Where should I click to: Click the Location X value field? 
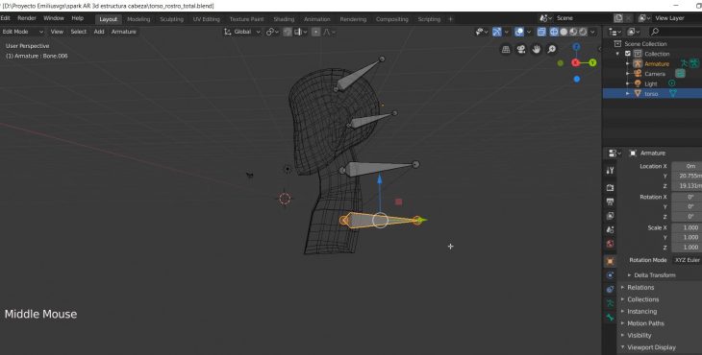coord(687,166)
